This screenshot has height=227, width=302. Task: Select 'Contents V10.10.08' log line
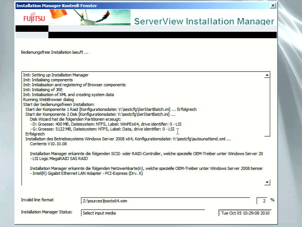48,144
